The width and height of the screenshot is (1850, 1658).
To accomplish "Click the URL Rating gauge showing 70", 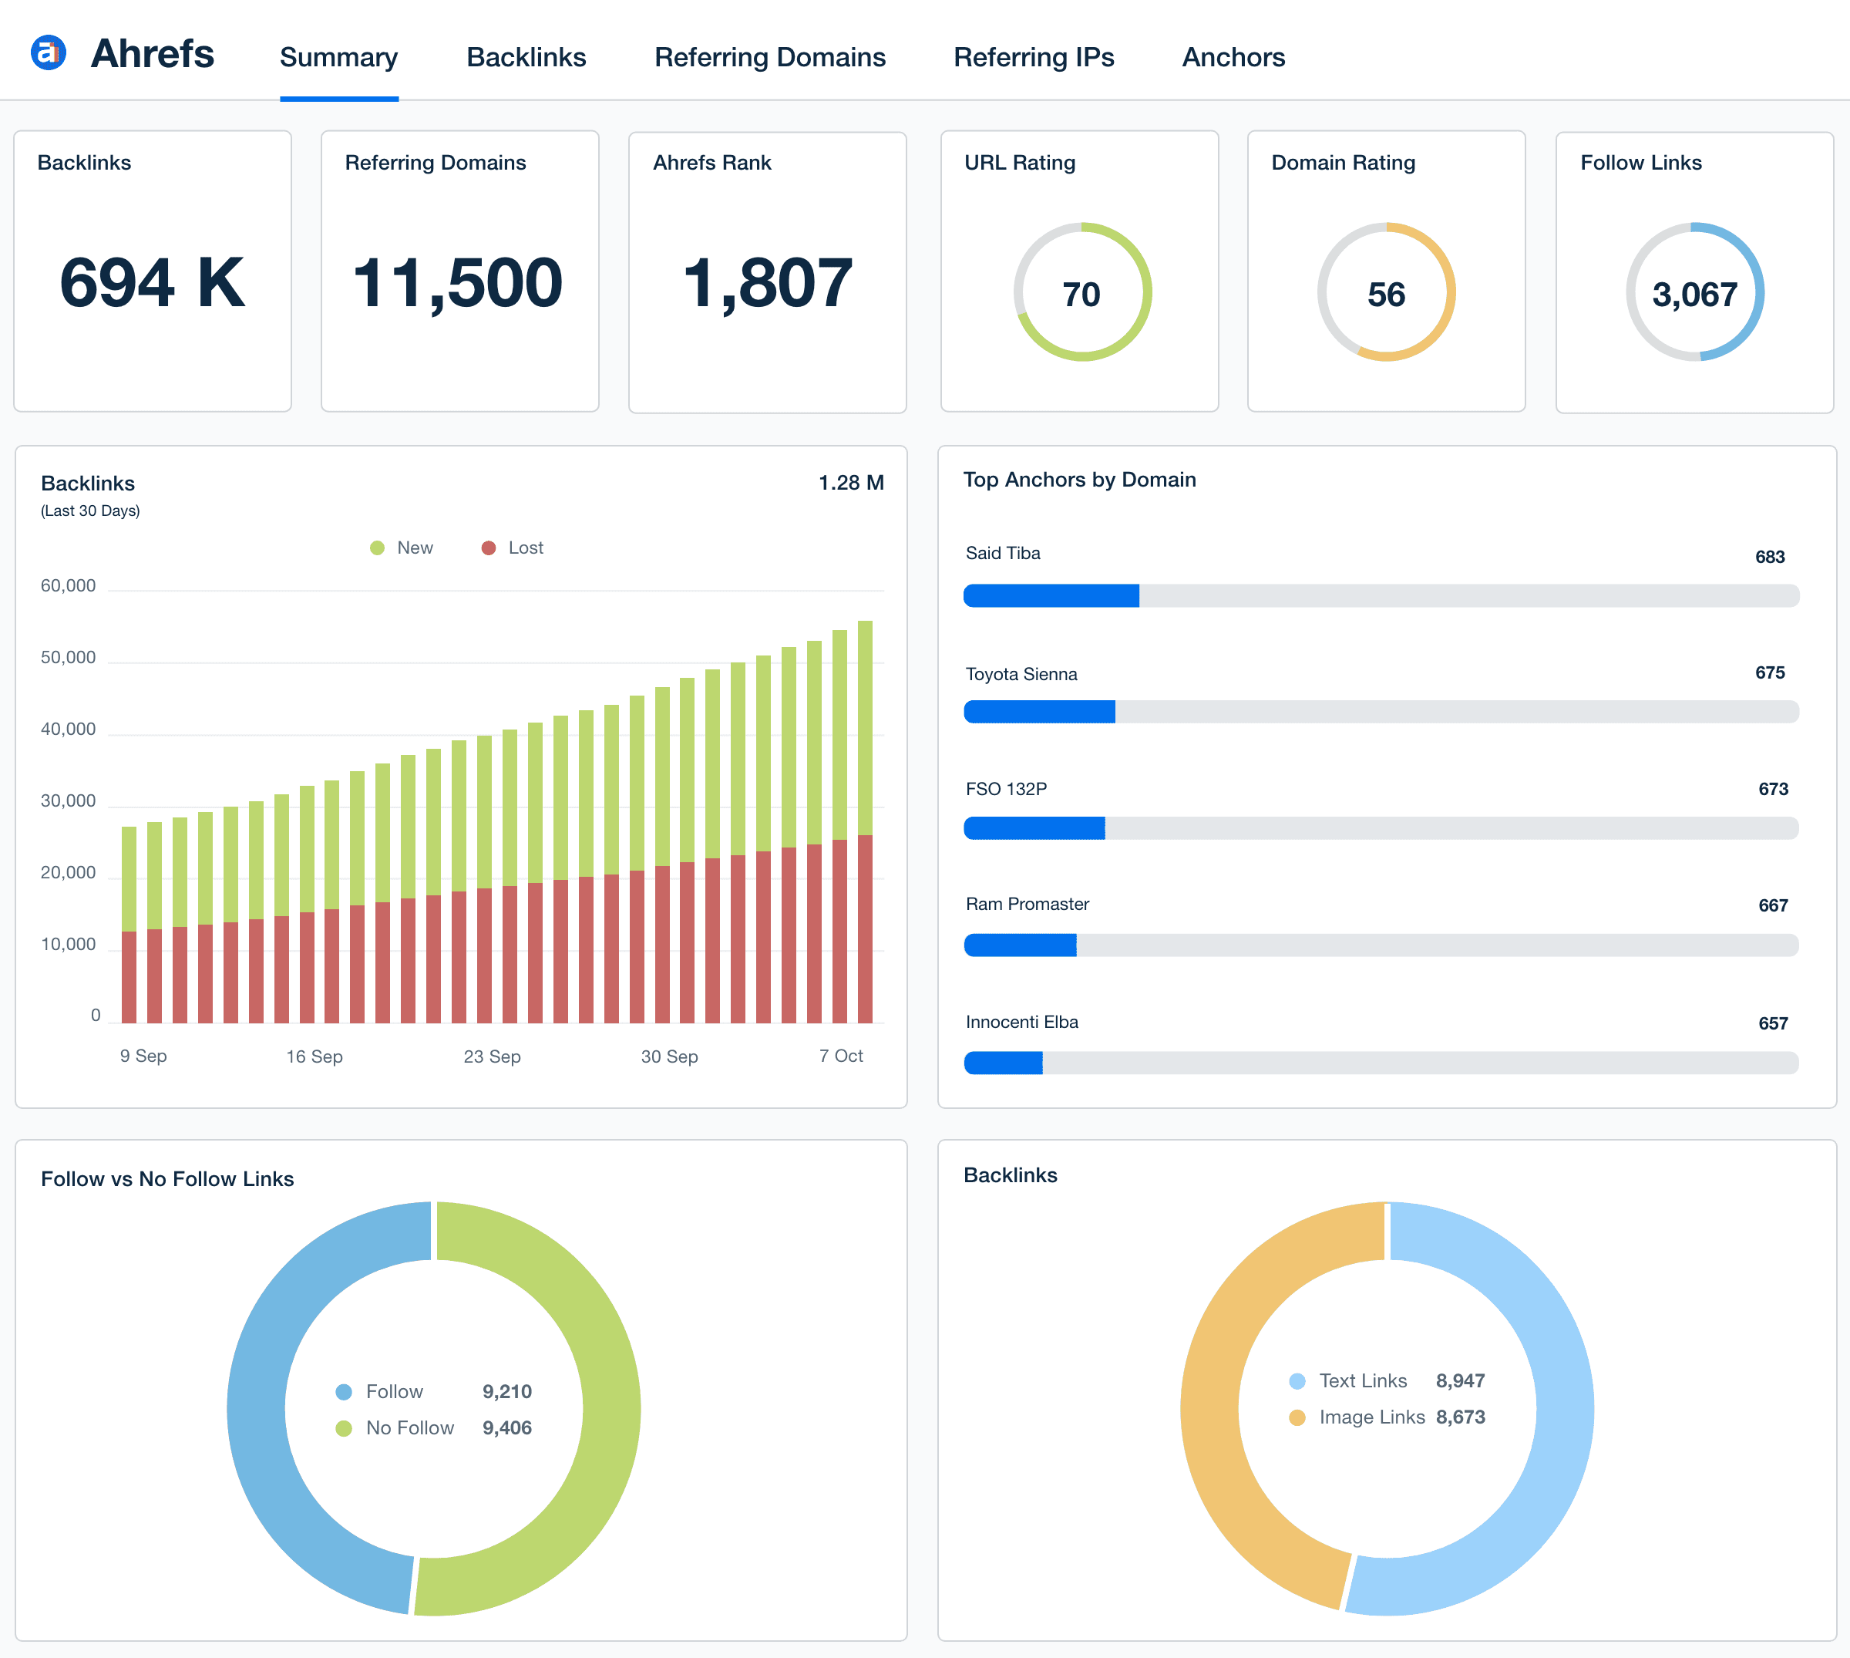I will pos(1080,292).
